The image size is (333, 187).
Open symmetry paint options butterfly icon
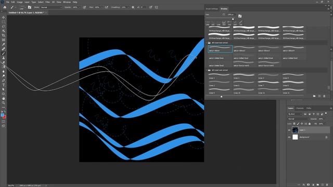157,7
